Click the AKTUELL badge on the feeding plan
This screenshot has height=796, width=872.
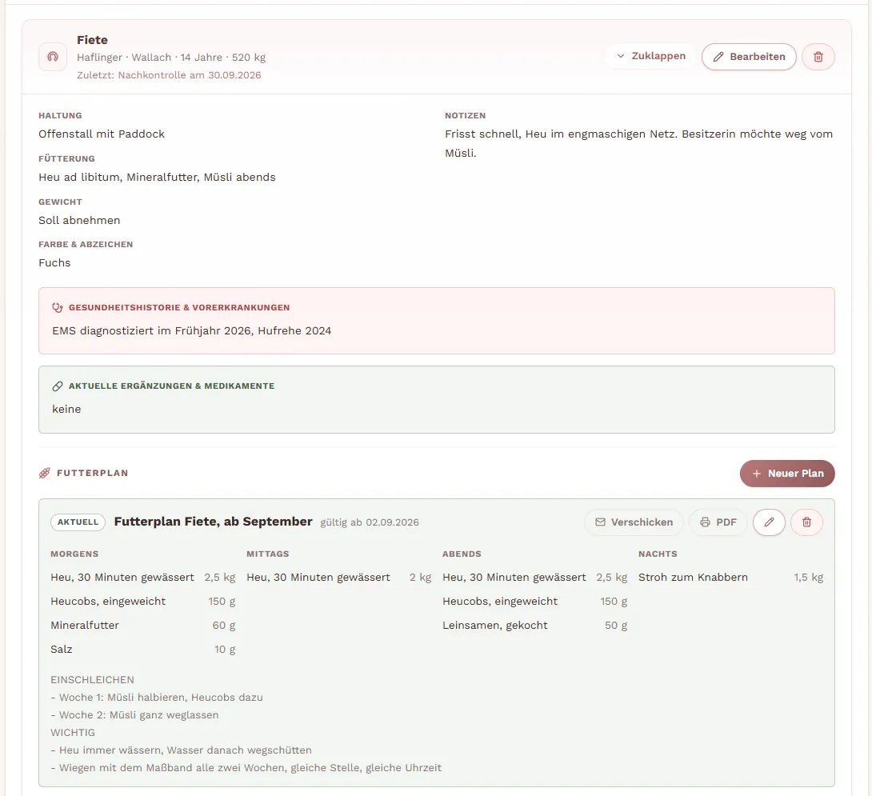tap(78, 522)
